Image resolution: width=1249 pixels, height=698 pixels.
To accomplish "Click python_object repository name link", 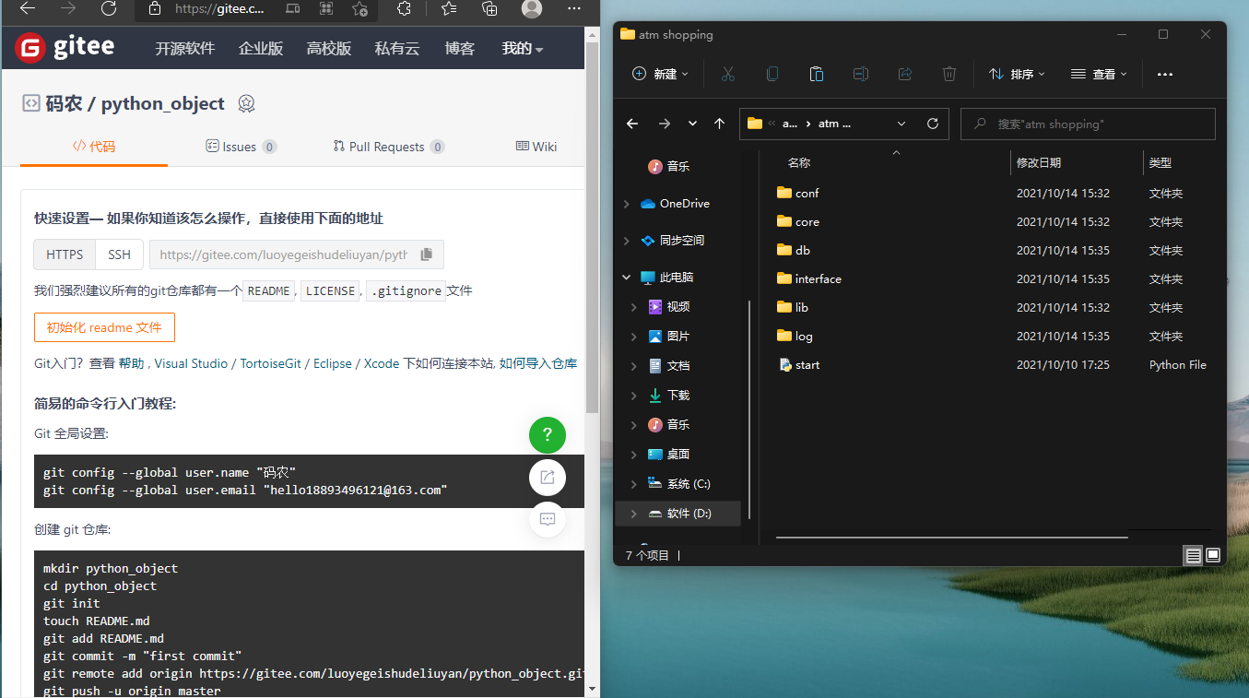I will tap(163, 103).
